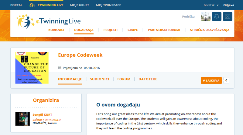Click the calendar icon beside Prijavljeno

(60, 68)
